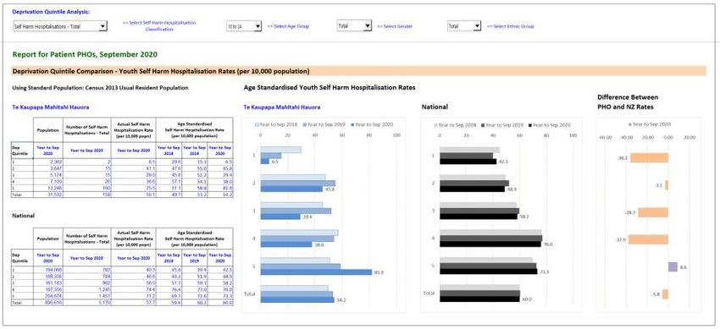This screenshot has height=329, width=720.
Task: Select Population cell 13,248 in PHO table
Action: pos(47,189)
